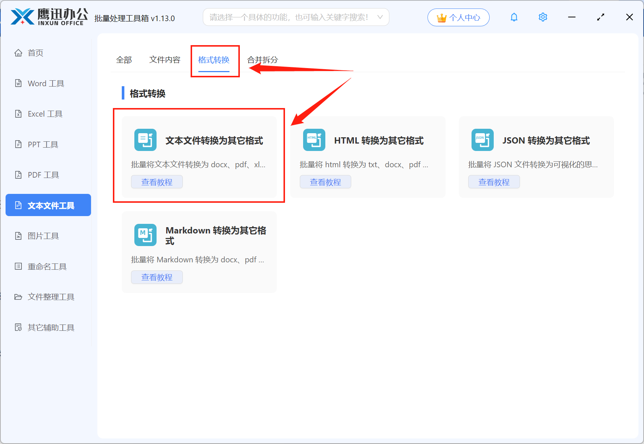Toggle fullscreen with the expand arrows icon
Screen dimensions: 644x444
point(600,17)
